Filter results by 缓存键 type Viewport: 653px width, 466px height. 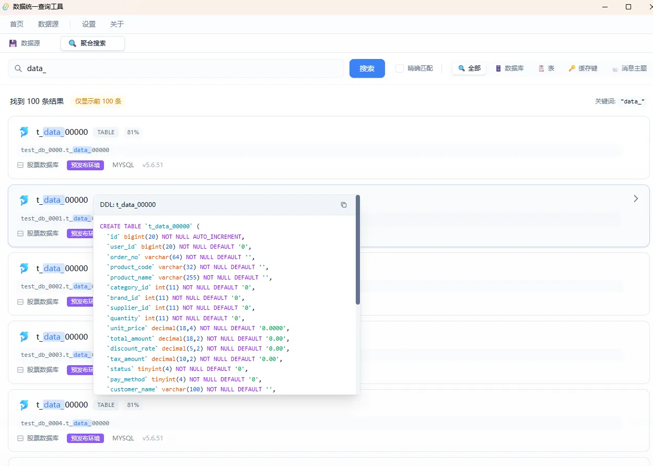click(583, 68)
